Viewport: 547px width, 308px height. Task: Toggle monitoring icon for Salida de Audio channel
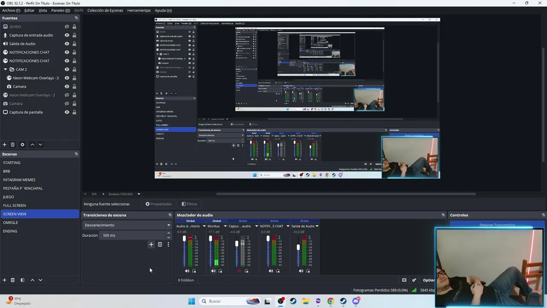pos(308,271)
